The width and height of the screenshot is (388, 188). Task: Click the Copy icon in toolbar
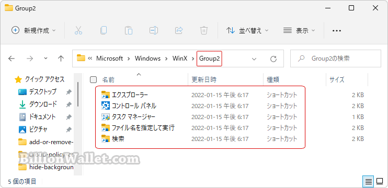click(x=104, y=30)
